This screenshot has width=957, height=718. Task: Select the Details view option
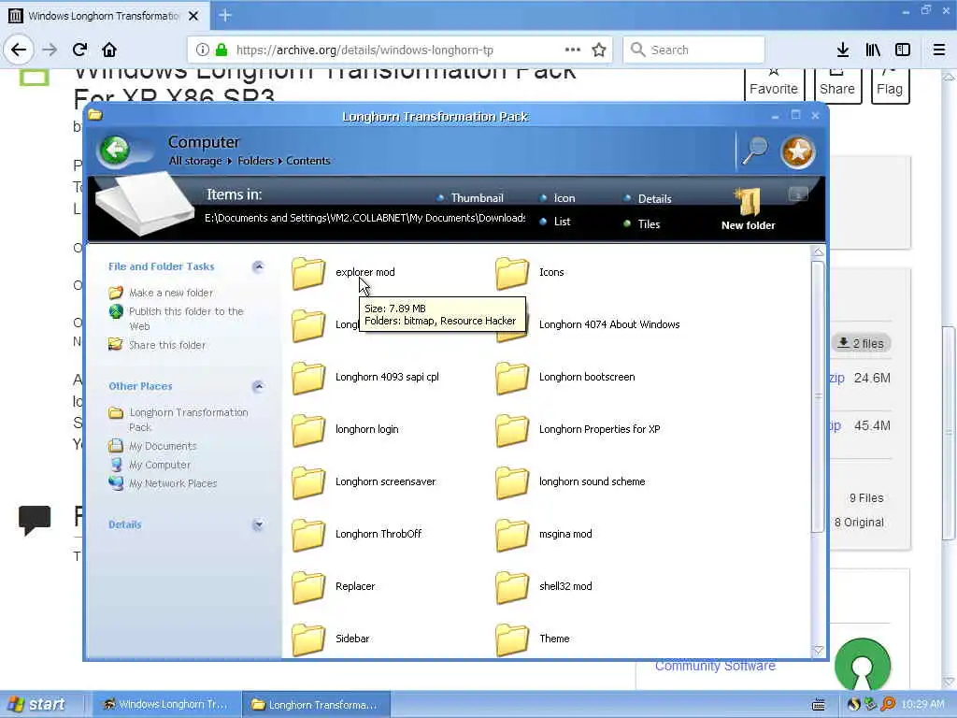click(x=647, y=198)
